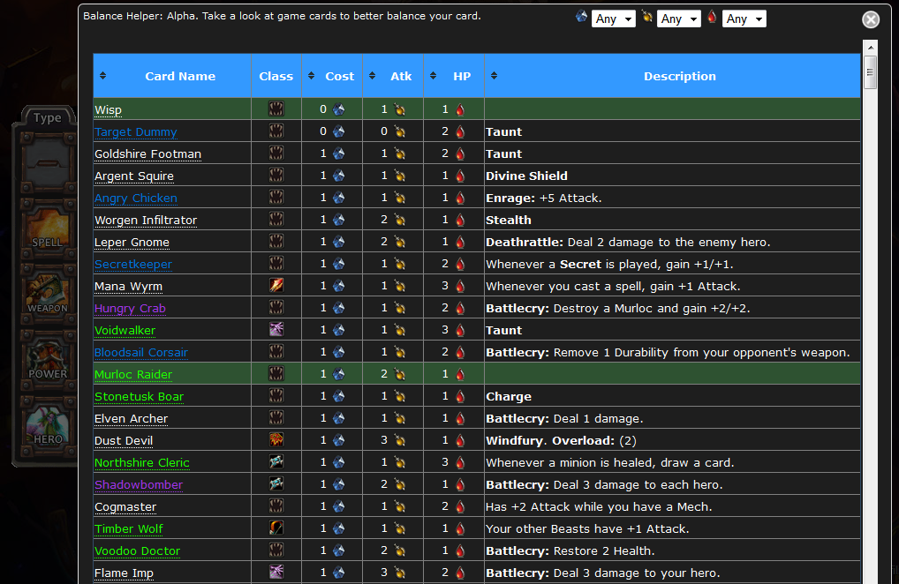The height and width of the screenshot is (584, 899).
Task: Click the Cogmaster neutral class icon
Action: point(276,505)
